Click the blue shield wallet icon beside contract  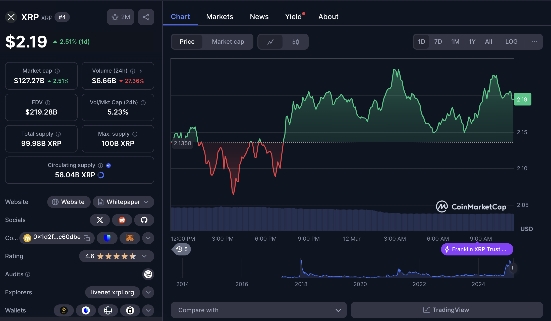[x=107, y=238]
